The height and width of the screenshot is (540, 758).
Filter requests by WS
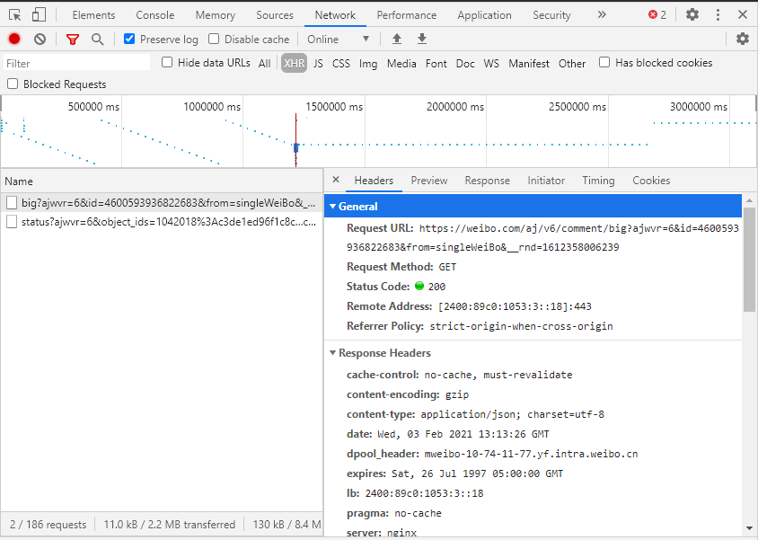(491, 63)
